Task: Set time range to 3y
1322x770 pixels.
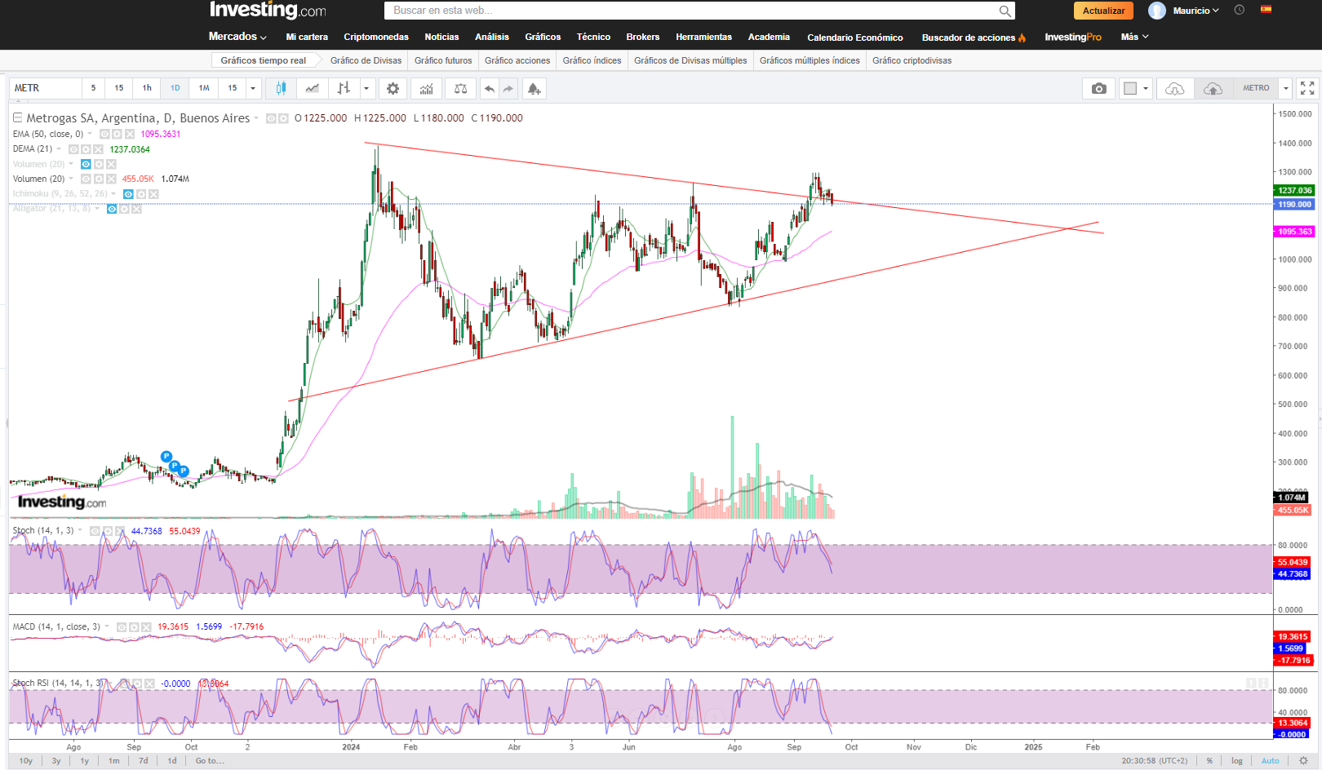Action: (x=56, y=761)
